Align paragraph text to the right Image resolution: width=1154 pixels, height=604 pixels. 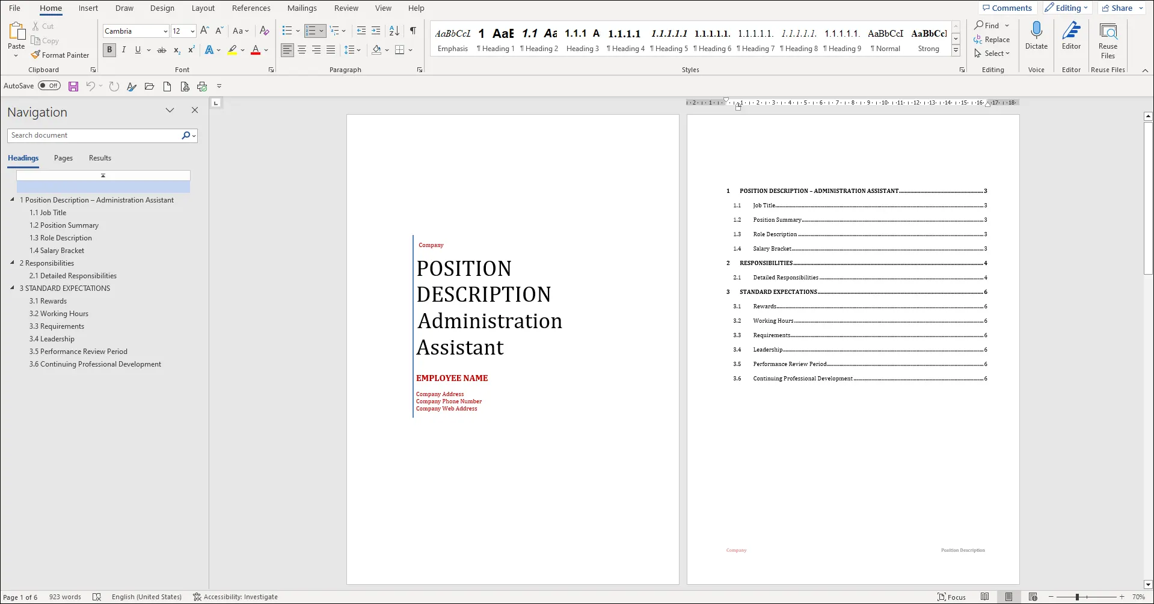(316, 50)
